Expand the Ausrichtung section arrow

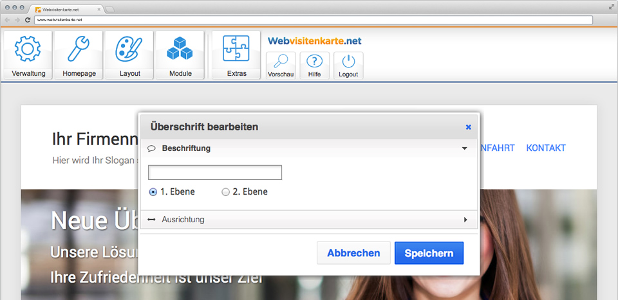[465, 220]
